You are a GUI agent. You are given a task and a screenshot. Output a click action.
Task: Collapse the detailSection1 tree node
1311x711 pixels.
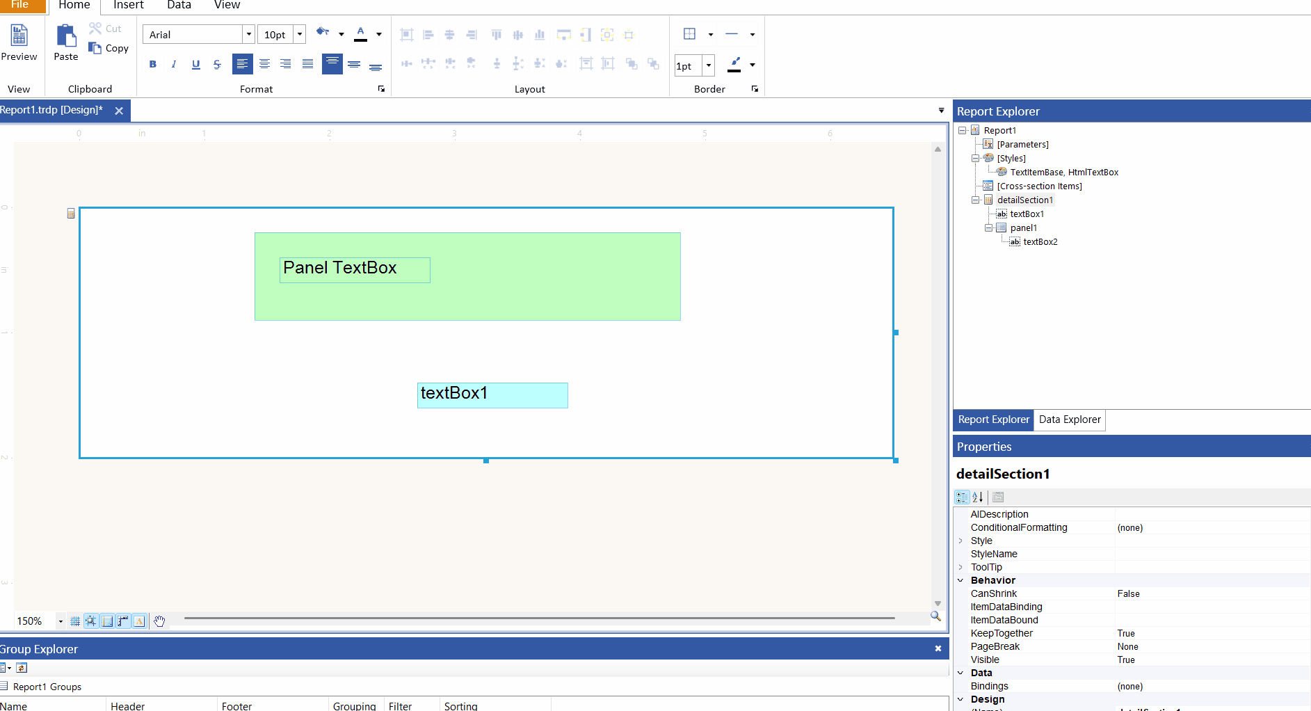tap(976, 200)
